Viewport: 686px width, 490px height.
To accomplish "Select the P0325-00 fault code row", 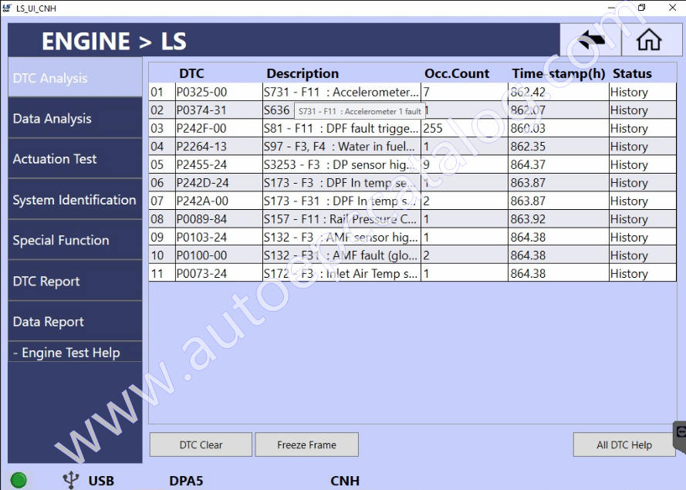I will (x=203, y=93).
